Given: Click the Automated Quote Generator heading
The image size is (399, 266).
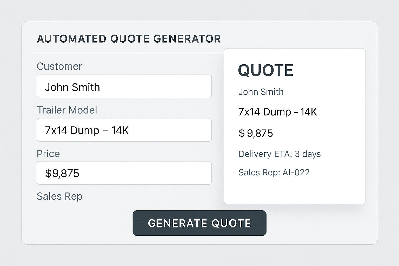Looking at the screenshot, I should (x=129, y=39).
